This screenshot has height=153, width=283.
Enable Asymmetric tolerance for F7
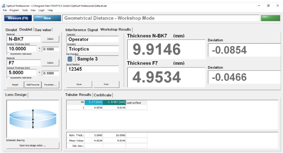pyautogui.click(x=8, y=78)
